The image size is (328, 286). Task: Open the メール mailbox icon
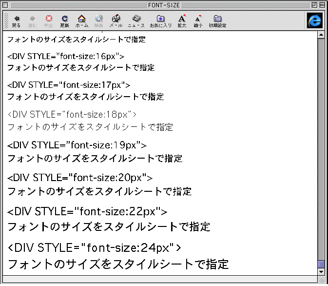116,21
